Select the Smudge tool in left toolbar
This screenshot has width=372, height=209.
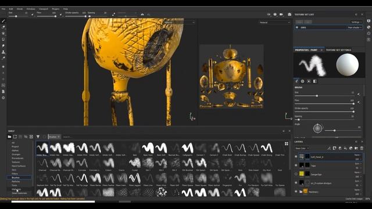[x=3, y=46]
